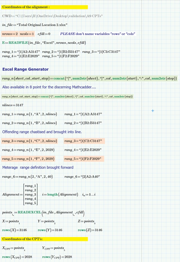Select the 'Offending range chastised' comment
The image size is (180, 262).
click(x=42, y=132)
